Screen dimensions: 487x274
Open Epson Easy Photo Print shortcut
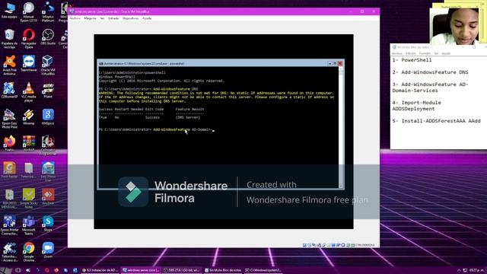click(9, 119)
